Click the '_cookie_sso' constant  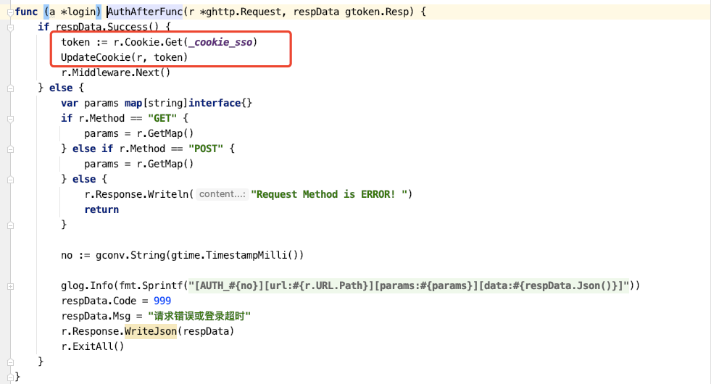click(220, 42)
